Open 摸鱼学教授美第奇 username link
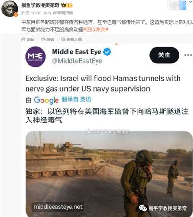Viewport: 193px width, 217px height. (x=41, y=5)
